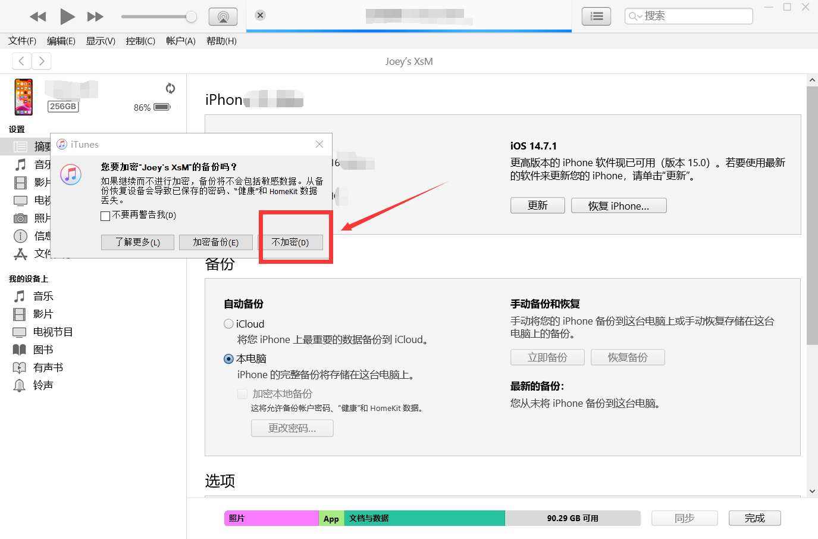Go forward with the right chevron
The width and height of the screenshot is (818, 539).
(x=41, y=61)
